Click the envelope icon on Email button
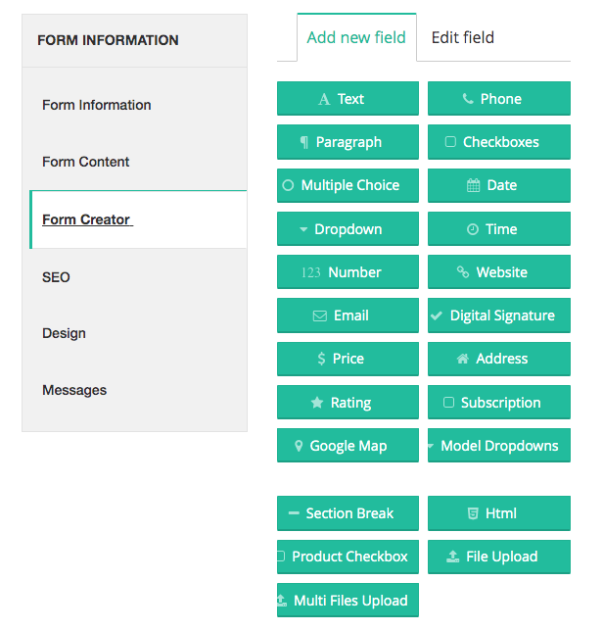Image resolution: width=603 pixels, height=630 pixels. click(319, 315)
